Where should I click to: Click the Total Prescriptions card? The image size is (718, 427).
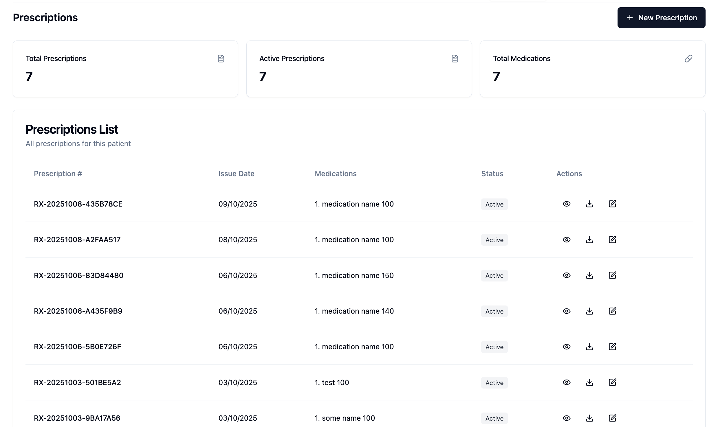tap(125, 69)
